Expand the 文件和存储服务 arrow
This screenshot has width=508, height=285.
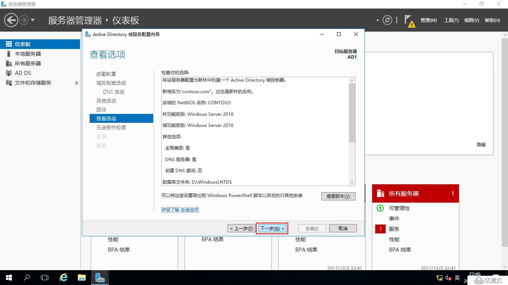tap(77, 83)
